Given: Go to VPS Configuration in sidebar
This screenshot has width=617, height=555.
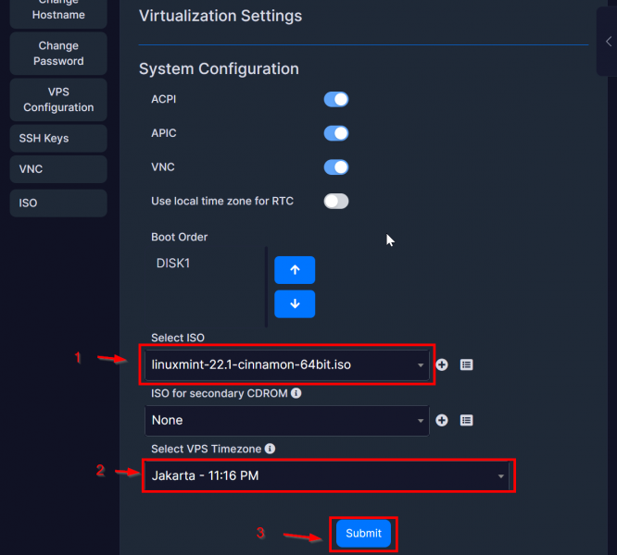Looking at the screenshot, I should click(x=58, y=99).
